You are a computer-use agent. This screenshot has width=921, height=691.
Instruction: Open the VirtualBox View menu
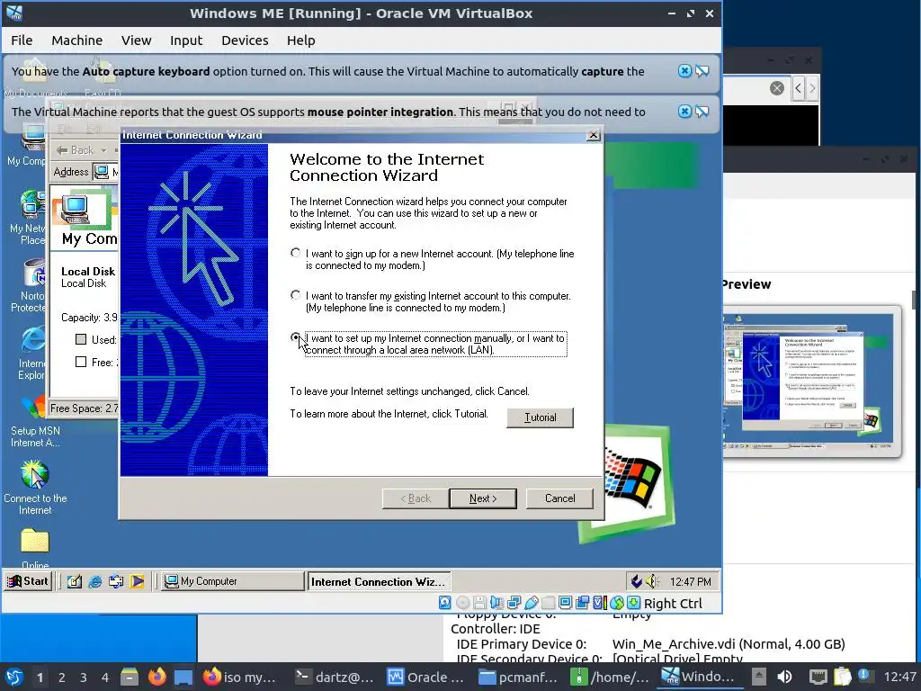(x=137, y=40)
